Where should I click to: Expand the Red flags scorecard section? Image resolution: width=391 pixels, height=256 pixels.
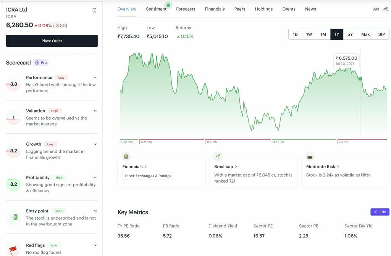95,245
